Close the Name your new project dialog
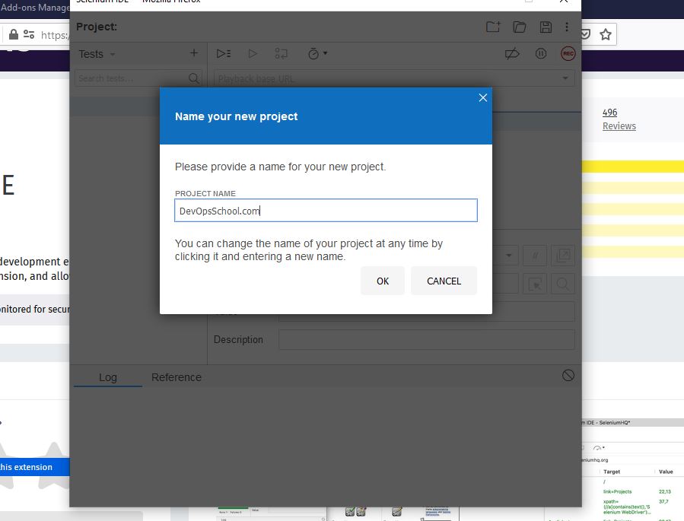This screenshot has width=684, height=521. click(482, 97)
